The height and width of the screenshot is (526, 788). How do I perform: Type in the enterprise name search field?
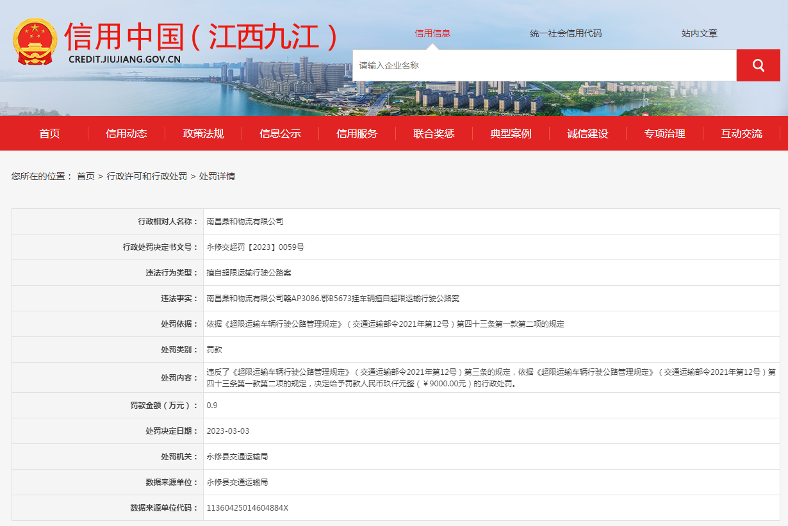click(543, 65)
